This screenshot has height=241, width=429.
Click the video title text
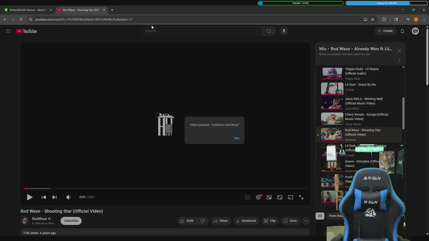tap(62, 211)
